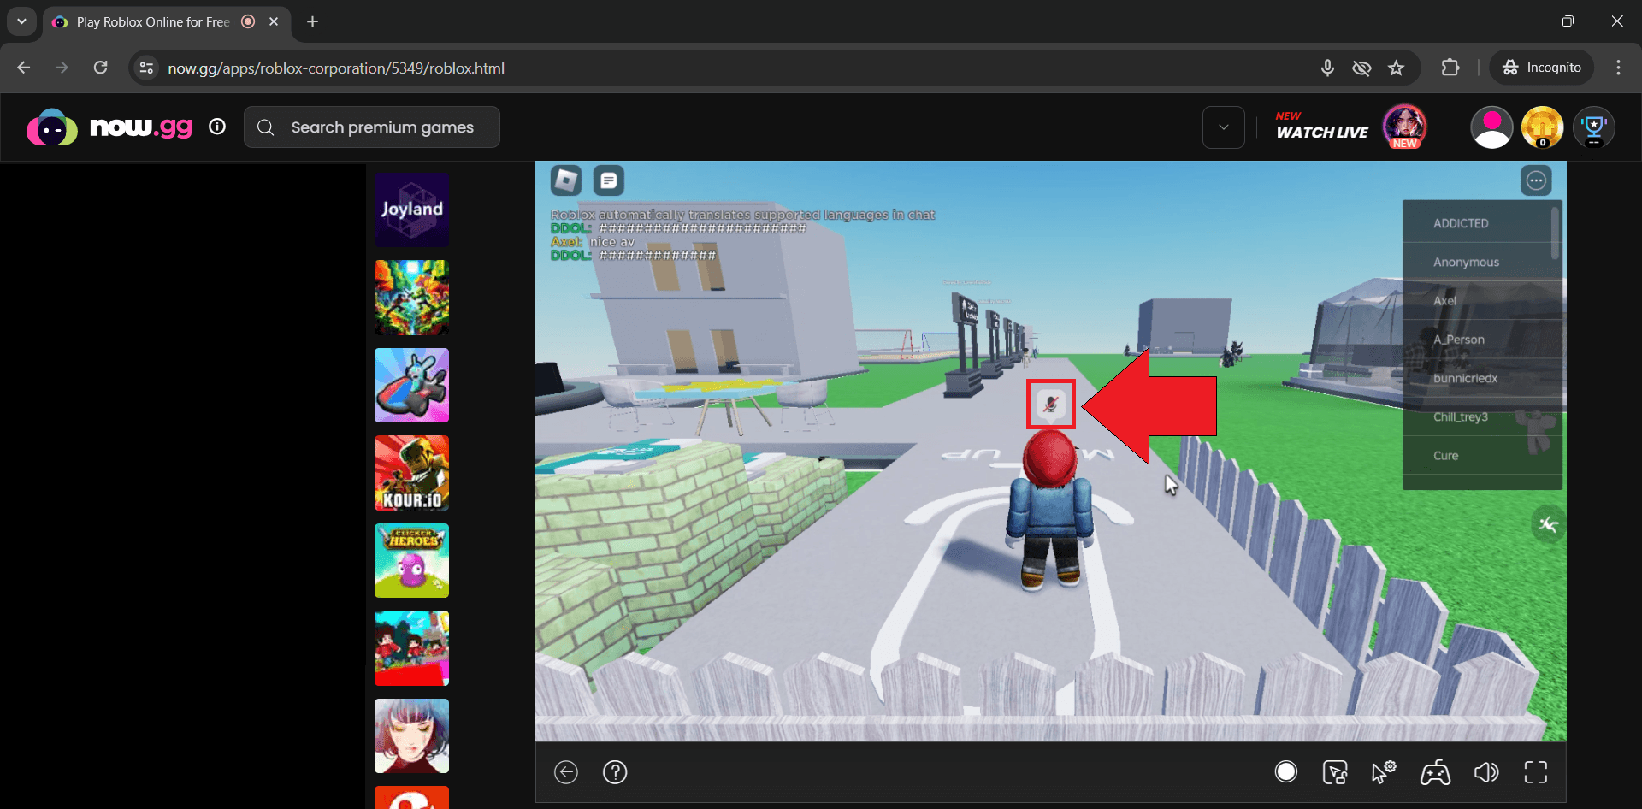Open the trophy rewards icon

click(x=1594, y=127)
